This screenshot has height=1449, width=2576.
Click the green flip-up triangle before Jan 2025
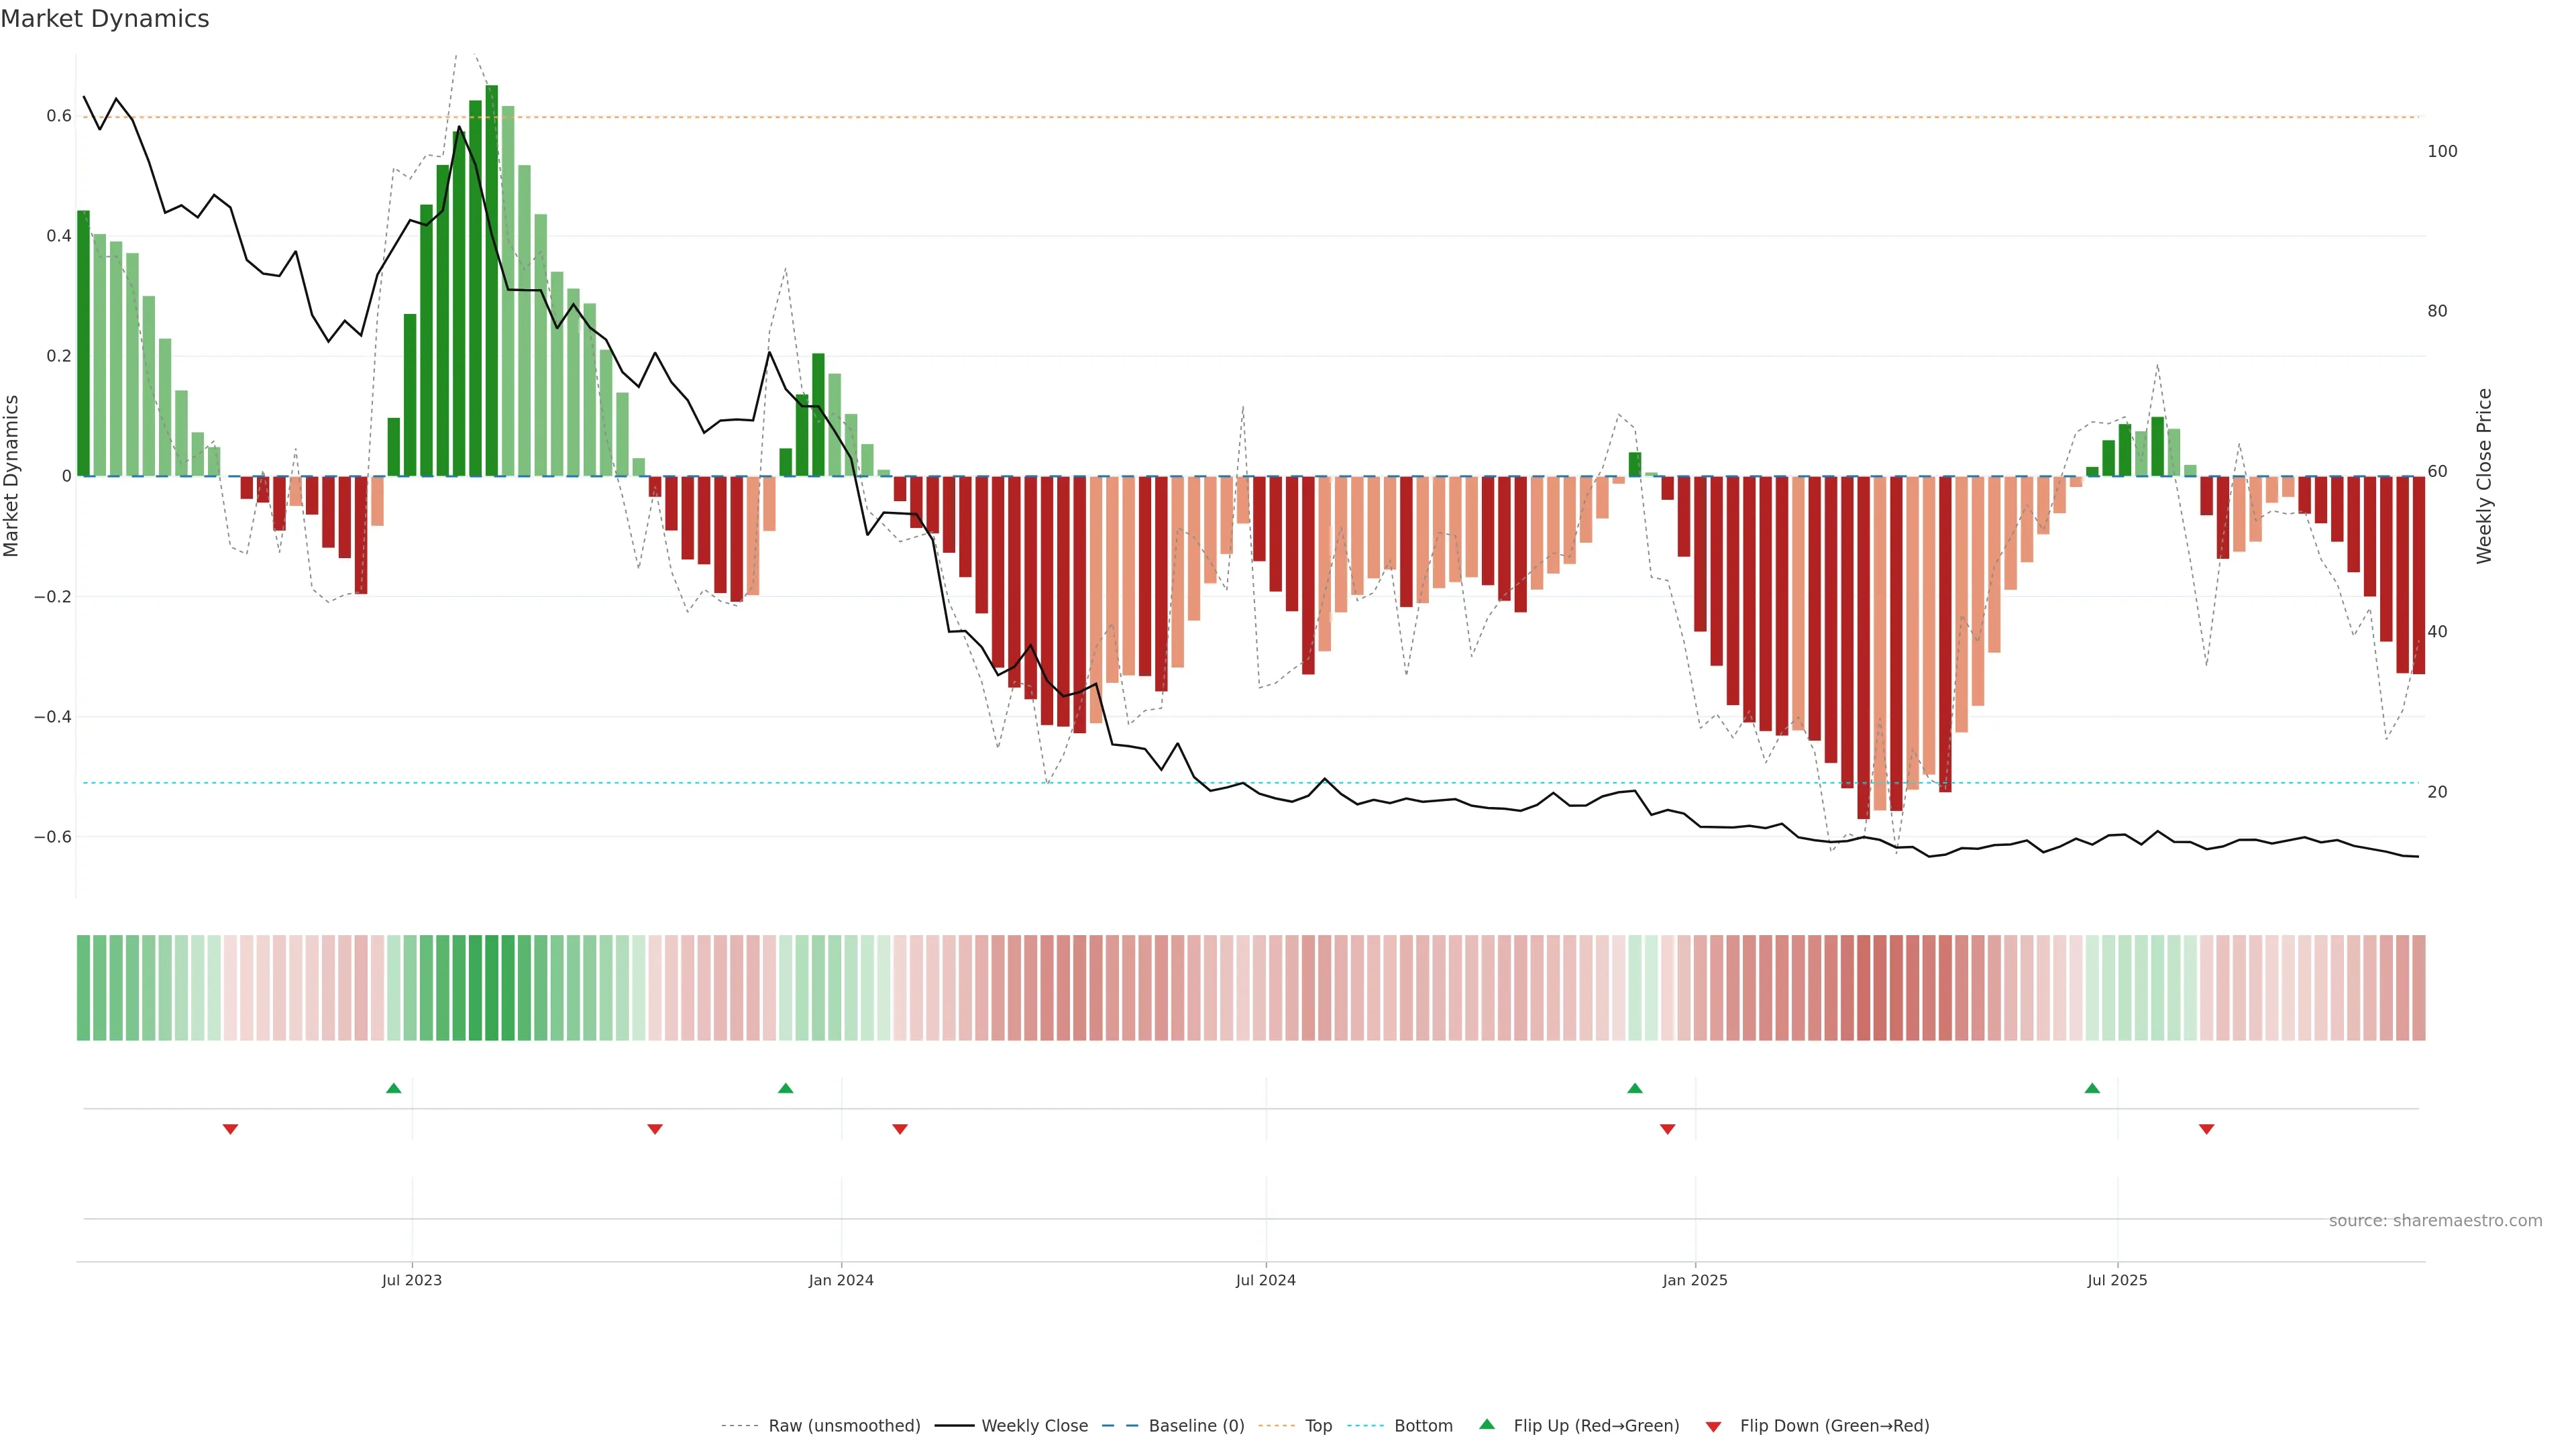click(1635, 1088)
